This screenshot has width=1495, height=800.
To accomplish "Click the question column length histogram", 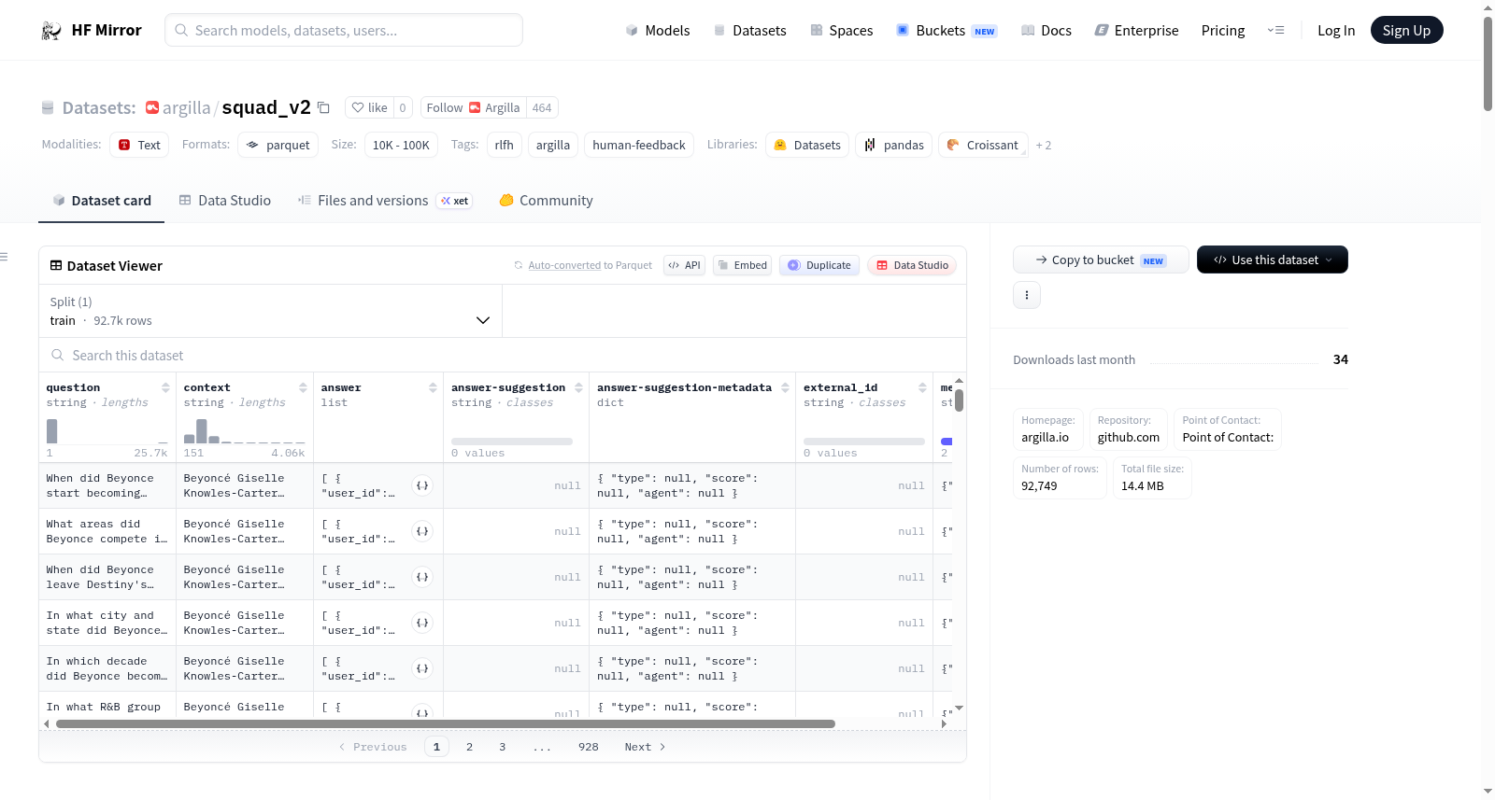I will [x=107, y=431].
